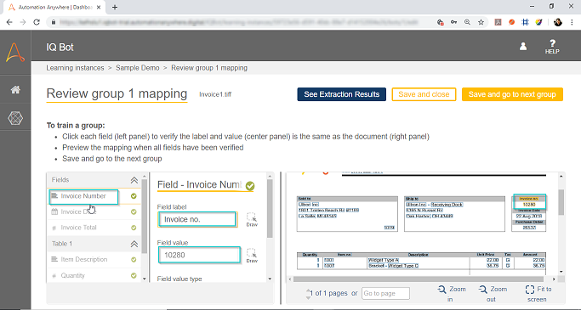Open the Home icon in left sidebar
This screenshot has width=581, height=310.
pos(15,89)
